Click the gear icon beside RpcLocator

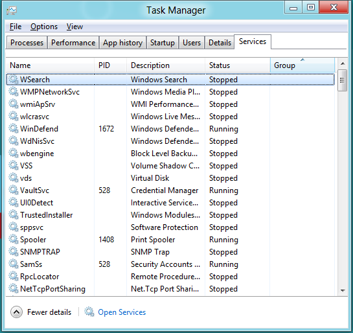coord(14,277)
